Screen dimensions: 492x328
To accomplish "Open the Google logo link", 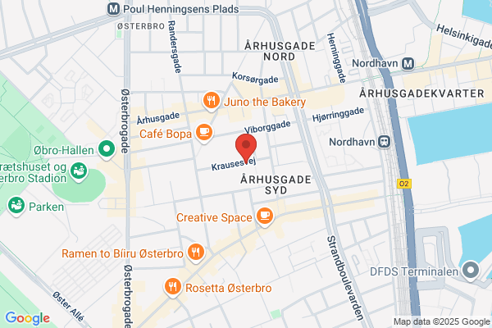I will 28,318.
